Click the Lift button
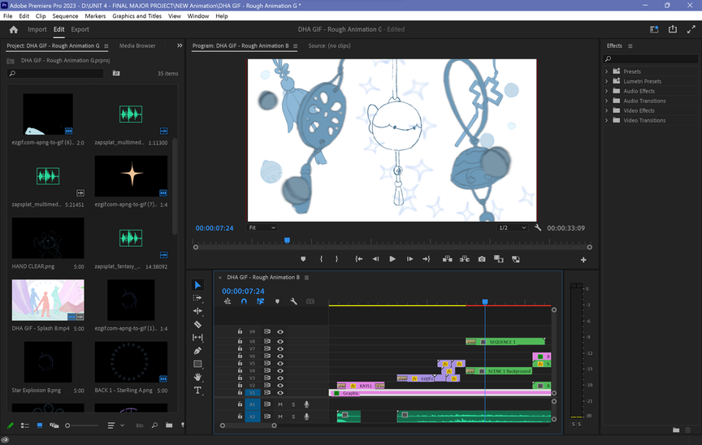 click(x=447, y=259)
